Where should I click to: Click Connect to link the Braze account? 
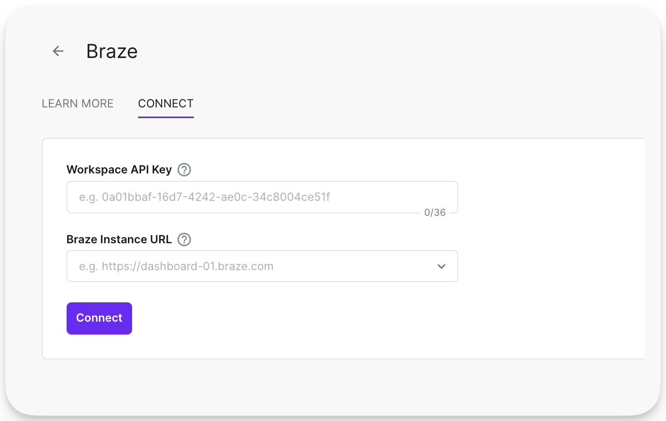click(99, 318)
